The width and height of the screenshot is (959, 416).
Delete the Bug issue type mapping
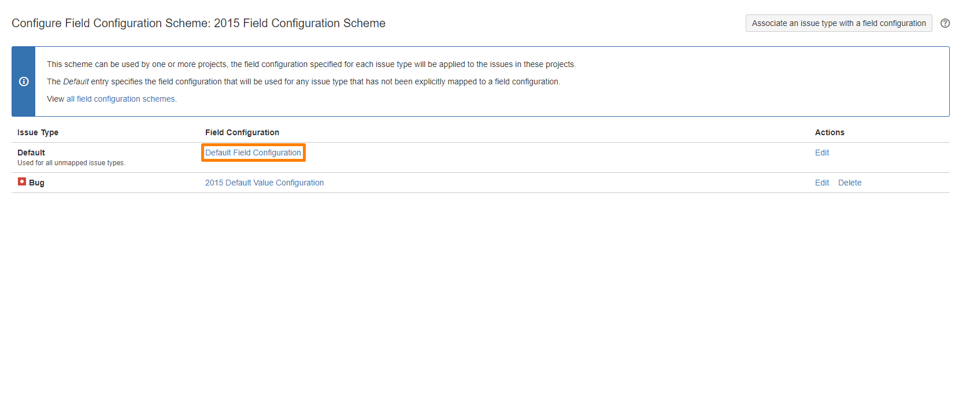pyautogui.click(x=850, y=183)
